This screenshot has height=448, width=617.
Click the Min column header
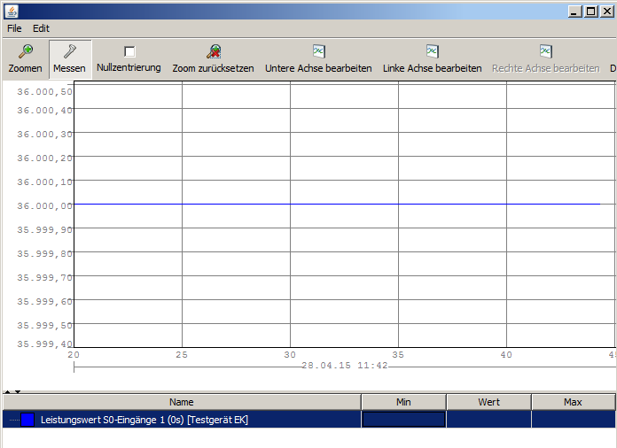(x=403, y=402)
